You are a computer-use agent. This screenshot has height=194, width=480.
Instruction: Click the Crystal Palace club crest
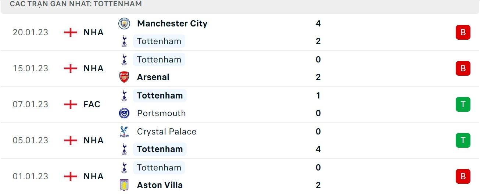tap(124, 132)
